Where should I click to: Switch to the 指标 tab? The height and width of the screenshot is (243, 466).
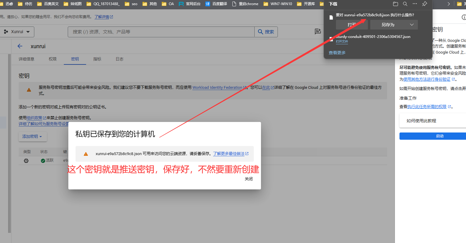tap(97, 59)
